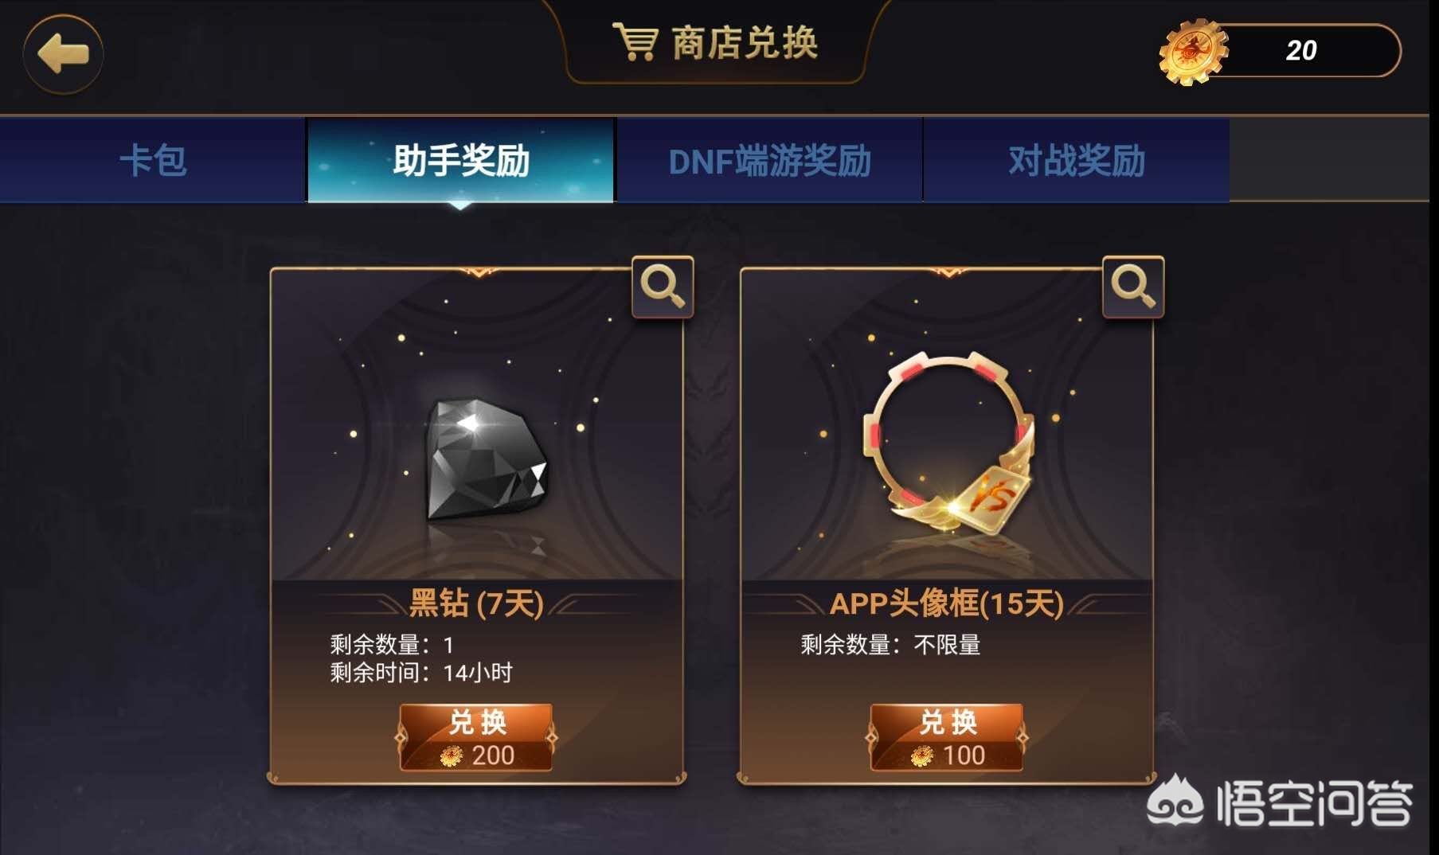Switch to the 对战奖励 tab

pos(1077,160)
